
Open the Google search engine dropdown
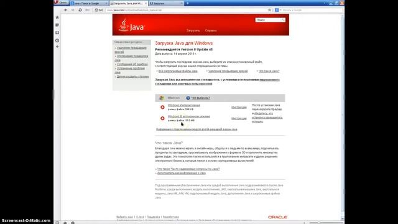click(x=278, y=10)
